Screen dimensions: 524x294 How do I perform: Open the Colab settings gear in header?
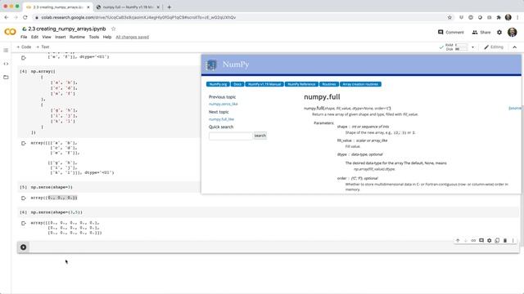click(499, 33)
